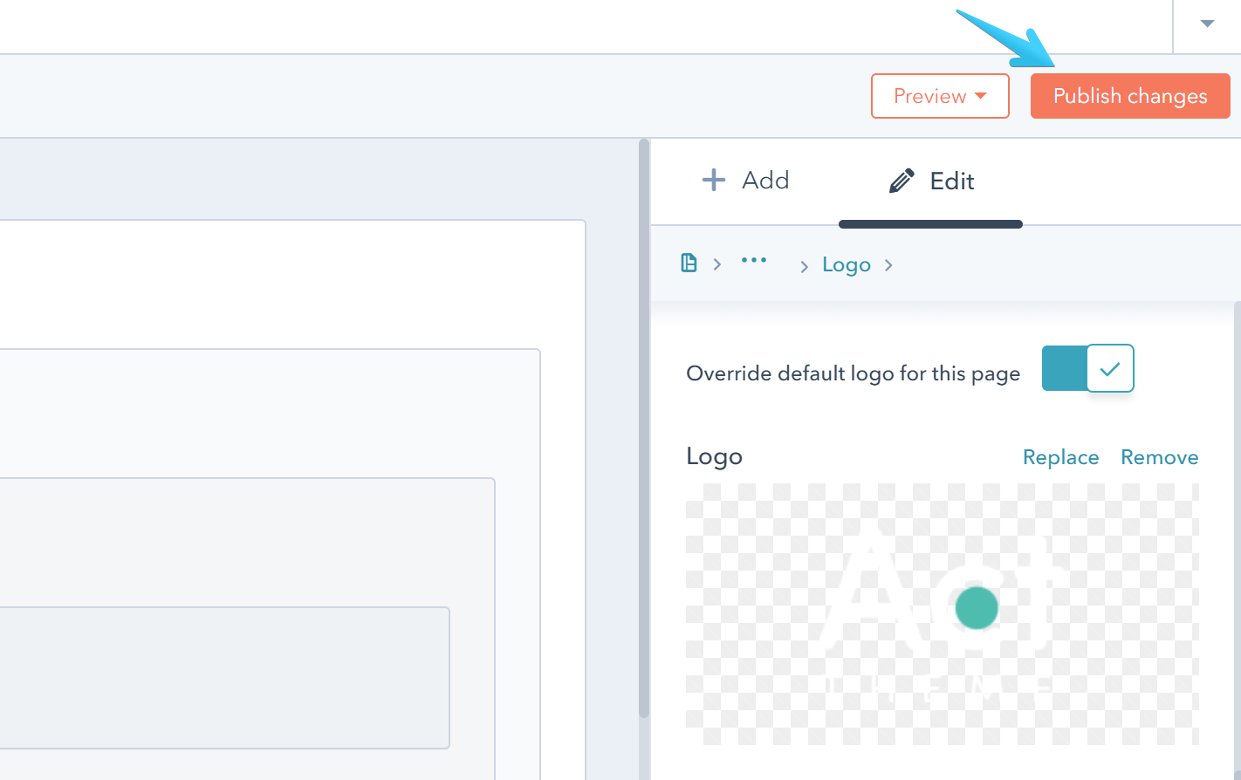Open the Preview dropdown
This screenshot has width=1241, height=780.
coord(940,96)
